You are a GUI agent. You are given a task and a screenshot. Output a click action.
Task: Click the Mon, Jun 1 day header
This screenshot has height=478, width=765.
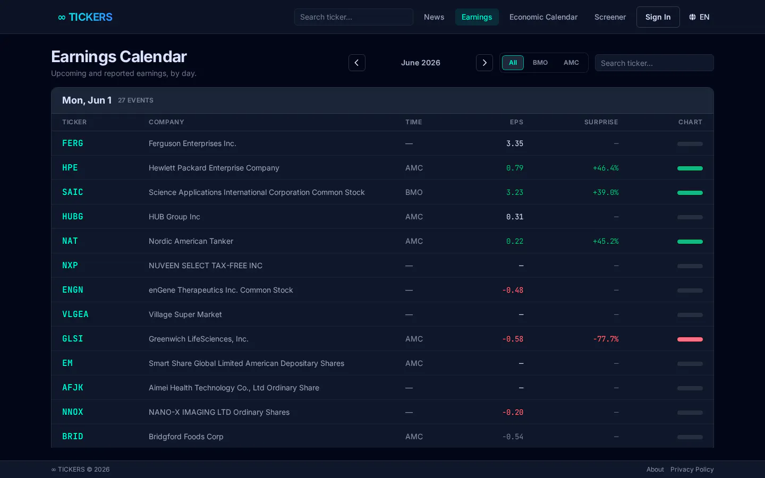(x=87, y=100)
